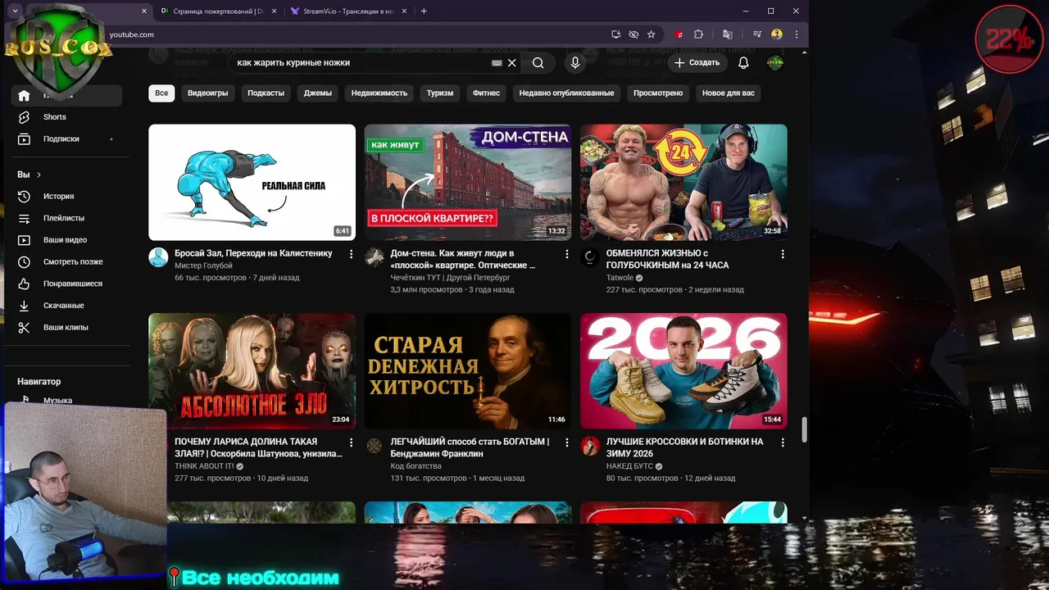Click the translate page icon

coord(727,34)
